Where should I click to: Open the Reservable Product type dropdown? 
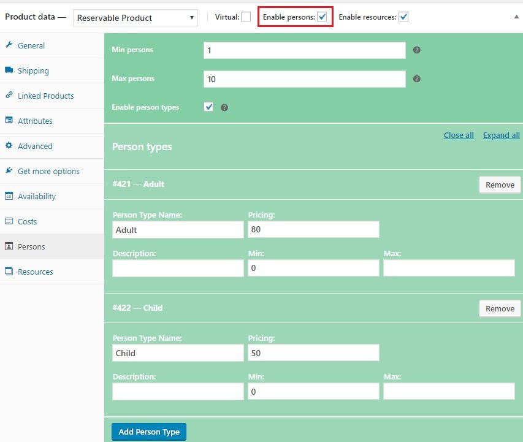tap(136, 18)
